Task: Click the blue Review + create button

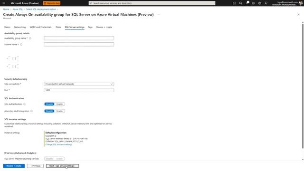Action: click(x=14, y=166)
